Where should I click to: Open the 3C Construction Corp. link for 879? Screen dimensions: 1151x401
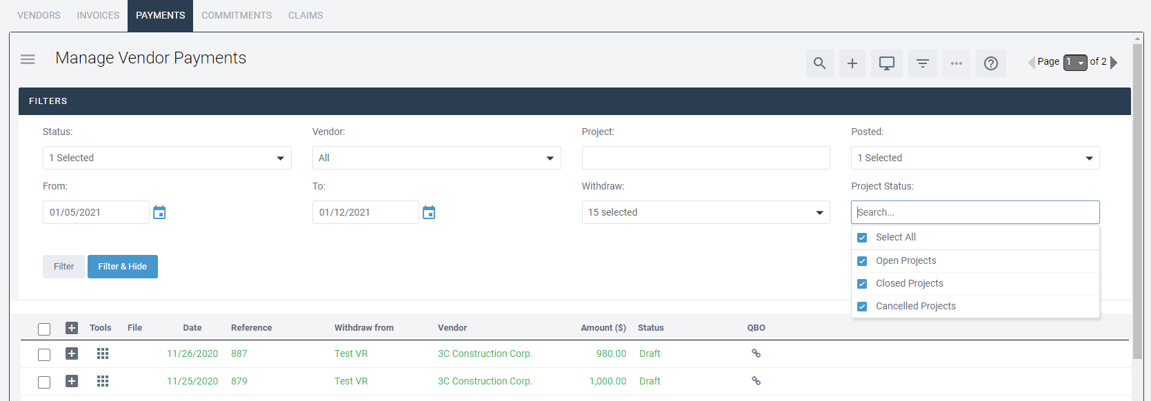485,381
